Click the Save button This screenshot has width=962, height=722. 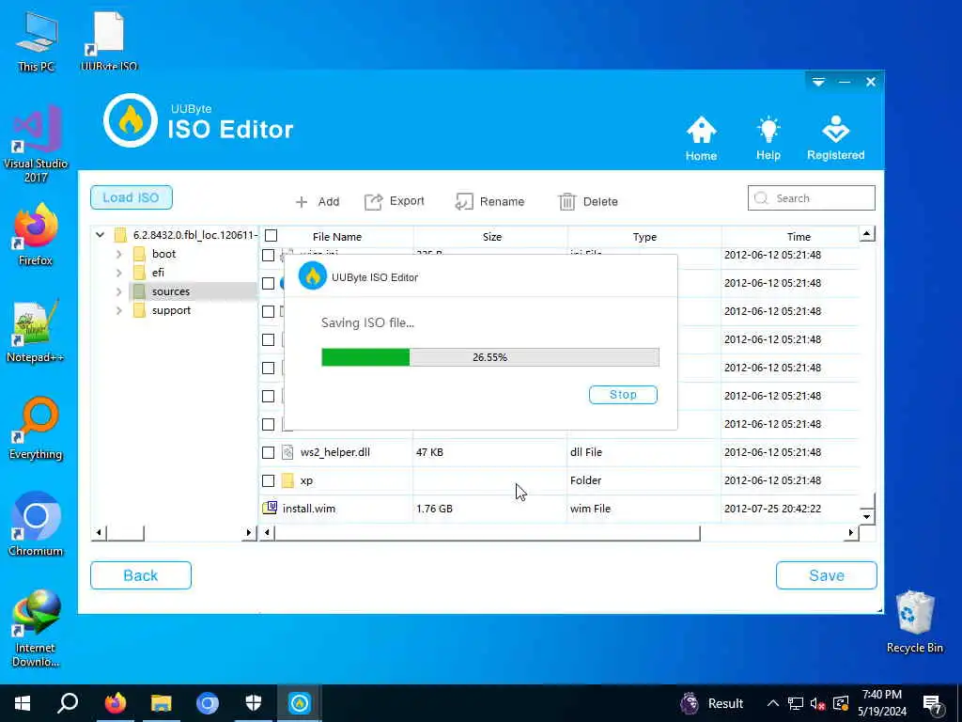(x=826, y=575)
